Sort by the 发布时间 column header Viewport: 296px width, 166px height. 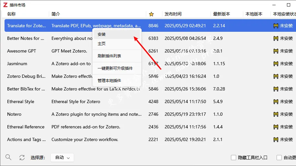coord(173,14)
